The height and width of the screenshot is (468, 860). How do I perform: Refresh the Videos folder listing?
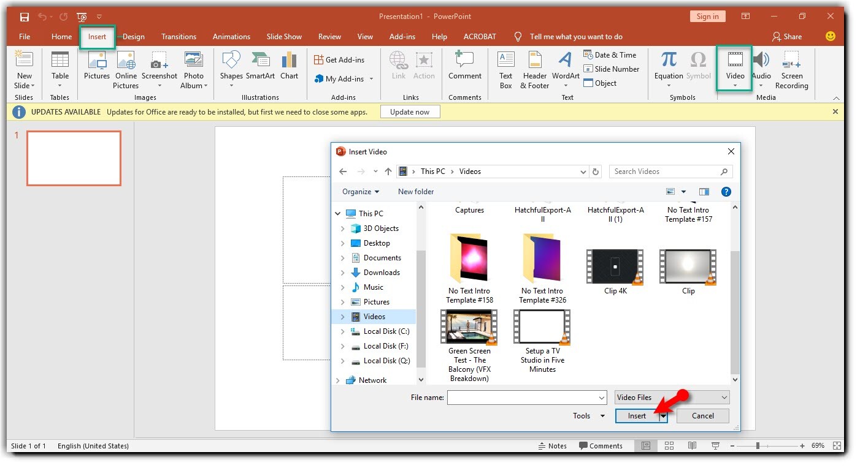coord(596,172)
